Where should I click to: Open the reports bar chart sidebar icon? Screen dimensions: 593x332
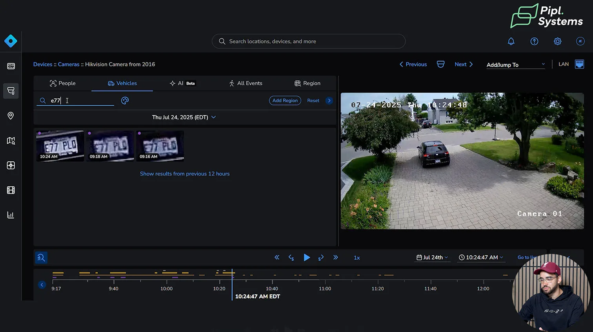pos(11,215)
